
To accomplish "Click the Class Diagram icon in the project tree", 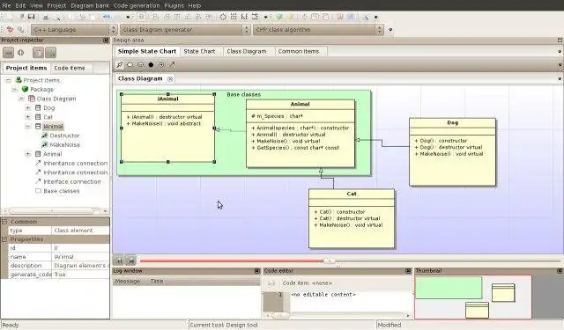I will click(32, 99).
